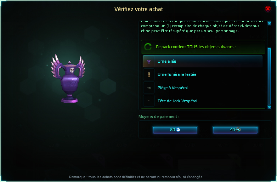Click the Urne ailée item icon

coord(149,61)
